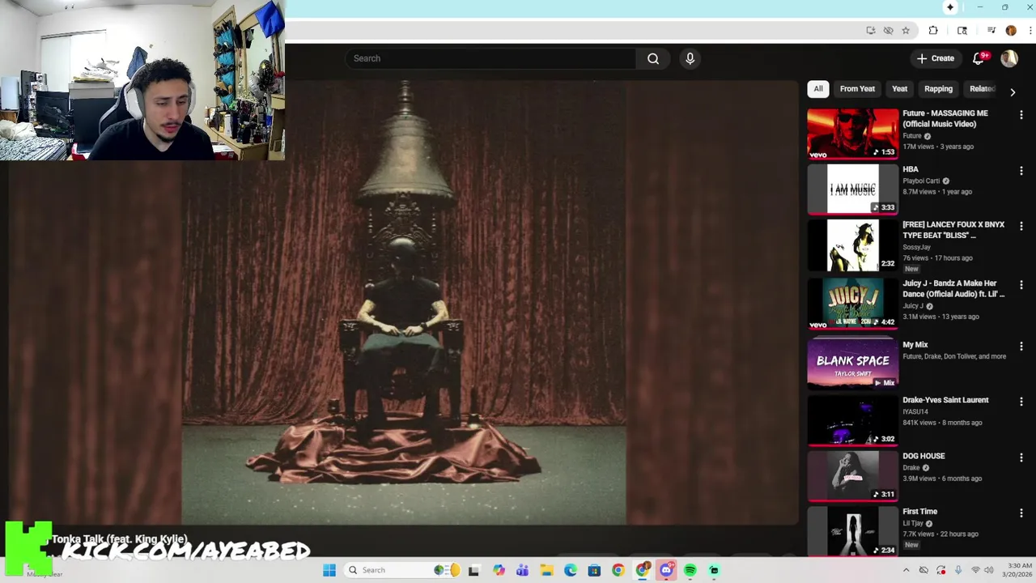Open options for Drake-Yves Saint Laurent video
The width and height of the screenshot is (1036, 583).
coord(1021,402)
